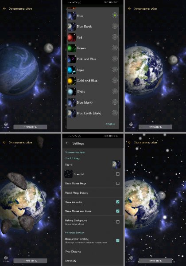The width and height of the screenshot is (186, 266).
Task: Tap the White planet theme thumbnail
Action: tap(71, 92)
